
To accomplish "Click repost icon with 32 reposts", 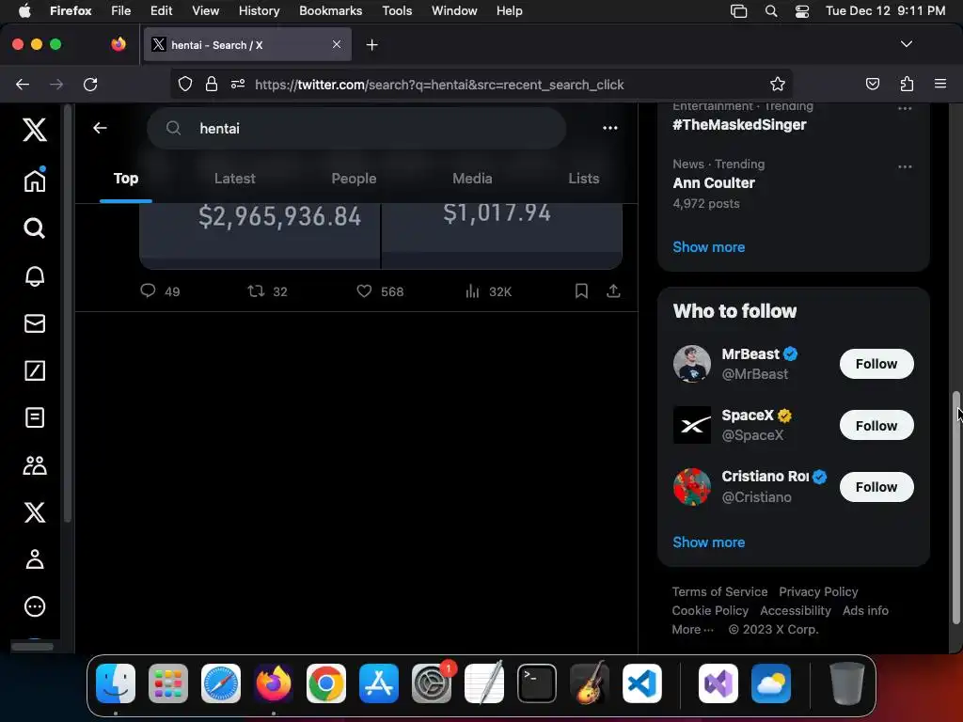I will coord(256,290).
